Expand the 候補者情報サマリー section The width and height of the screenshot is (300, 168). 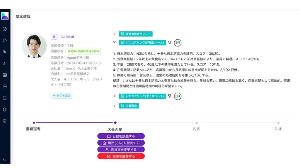click(x=136, y=34)
